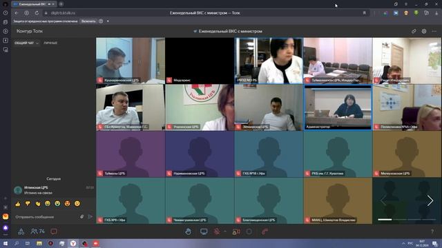Select the Polyclinic No. 46 Ufa tile

(x=407, y=107)
